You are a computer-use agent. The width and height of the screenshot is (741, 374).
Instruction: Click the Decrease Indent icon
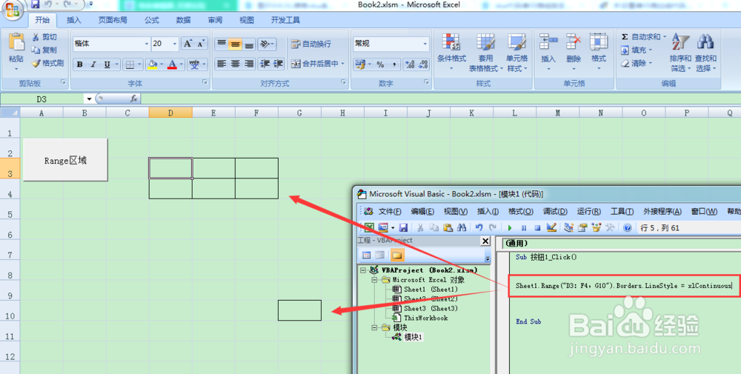pyautogui.click(x=265, y=64)
